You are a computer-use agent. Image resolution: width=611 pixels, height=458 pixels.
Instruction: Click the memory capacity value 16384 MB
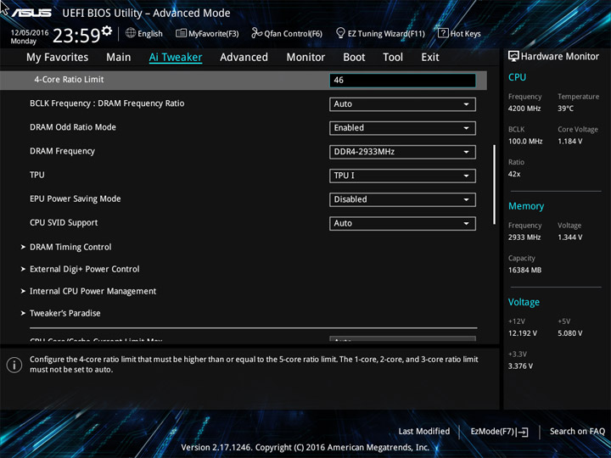pos(525,270)
